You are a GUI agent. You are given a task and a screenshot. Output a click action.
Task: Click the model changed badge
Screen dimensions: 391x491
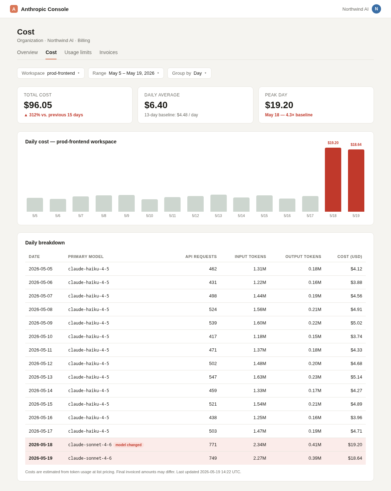click(128, 445)
